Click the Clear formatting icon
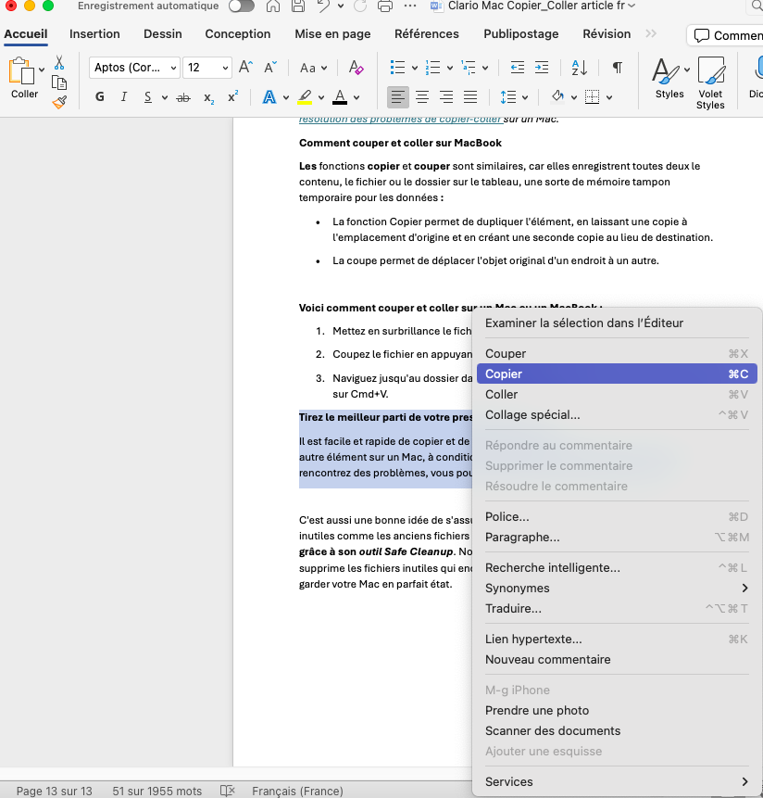Viewport: 763px width, 798px height. coord(356,67)
